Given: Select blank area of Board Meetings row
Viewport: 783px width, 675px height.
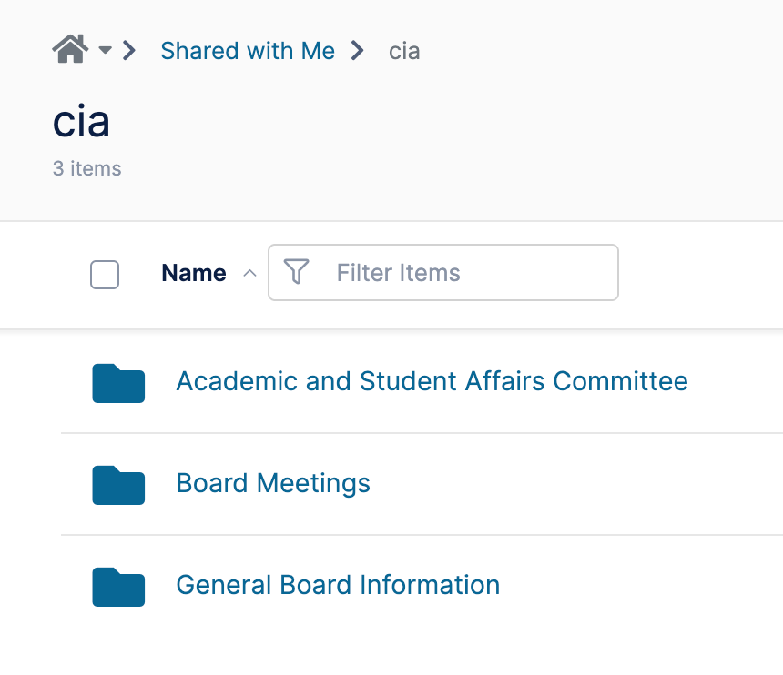Looking at the screenshot, I should click(575, 484).
